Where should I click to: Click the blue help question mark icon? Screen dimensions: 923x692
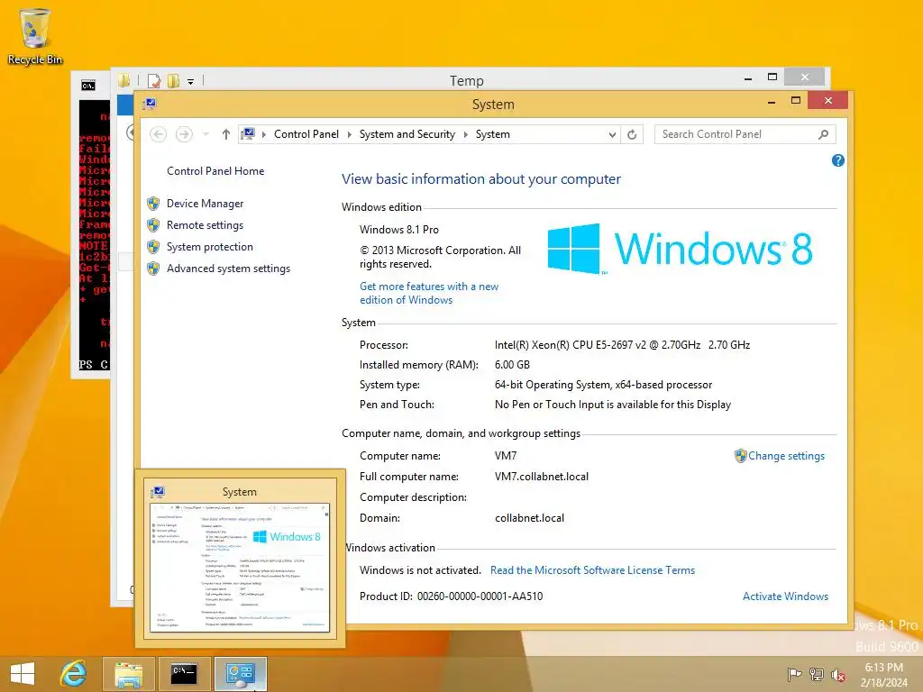(837, 160)
